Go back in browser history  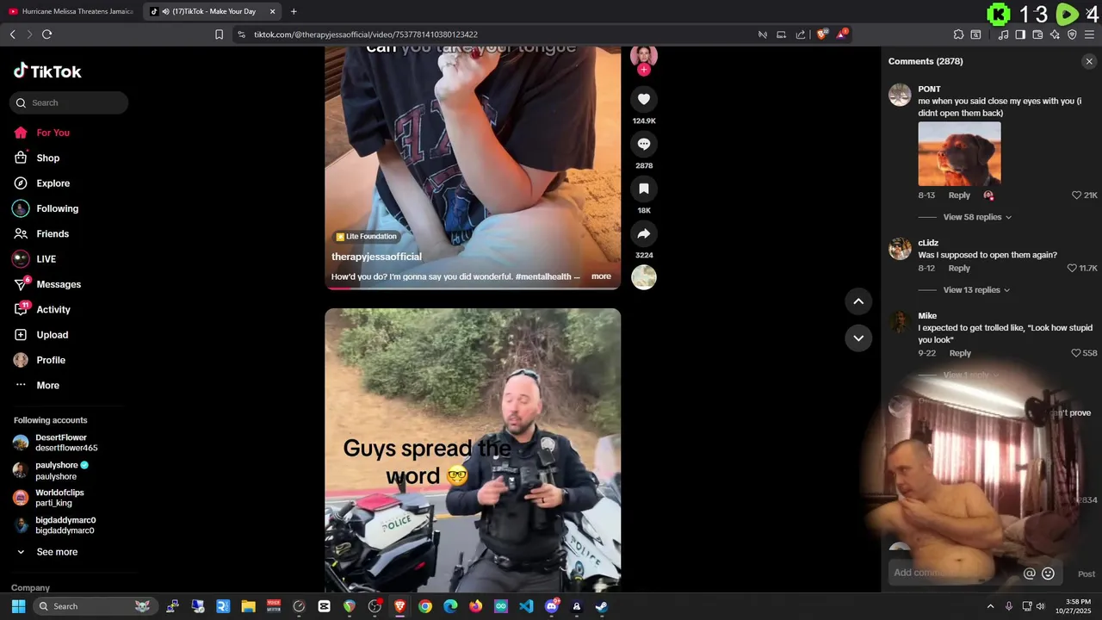coord(12,34)
